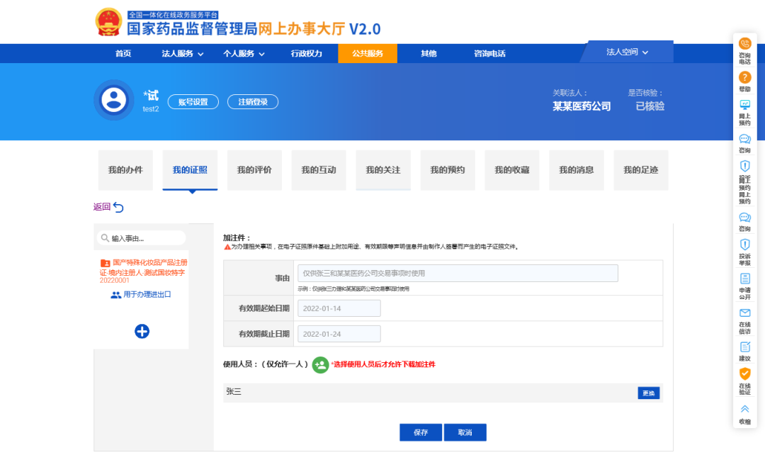
Task: Click the 申请公开 document icon
Action: pyautogui.click(x=744, y=279)
